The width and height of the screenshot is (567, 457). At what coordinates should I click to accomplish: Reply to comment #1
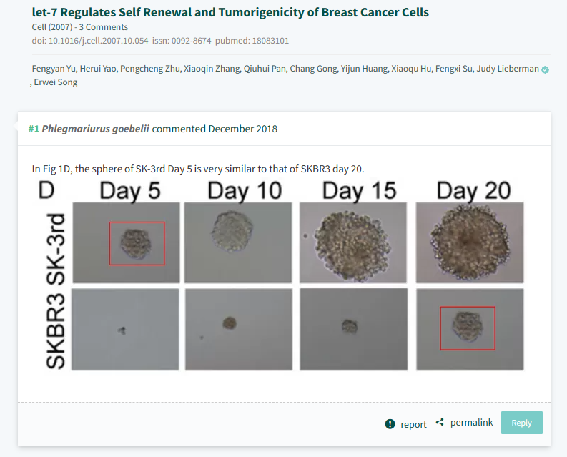coord(521,423)
